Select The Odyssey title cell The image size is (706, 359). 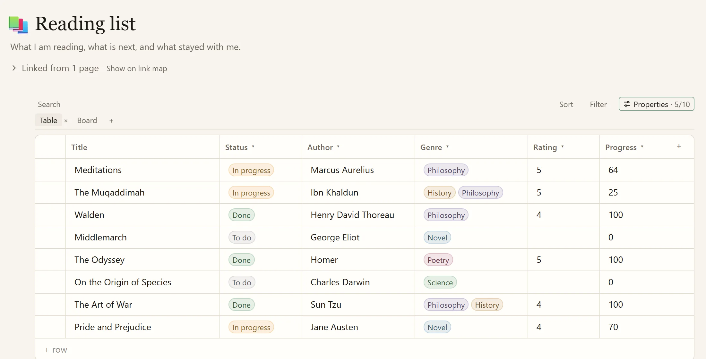143,260
